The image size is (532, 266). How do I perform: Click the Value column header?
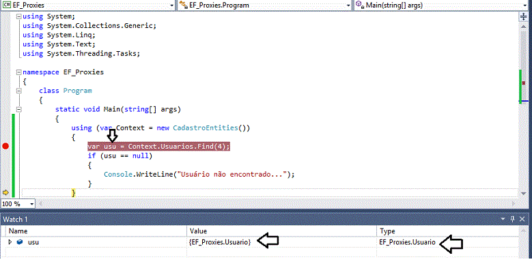coord(281,231)
